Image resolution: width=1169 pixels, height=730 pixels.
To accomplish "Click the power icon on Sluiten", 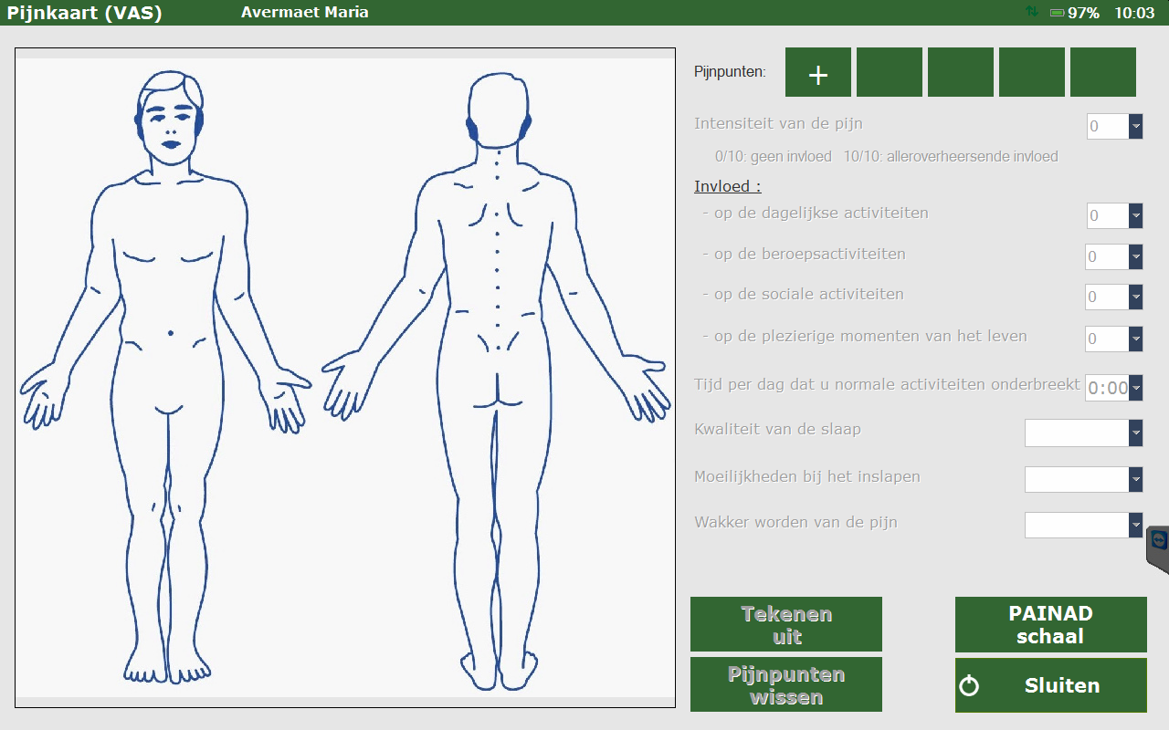I will pos(969,685).
